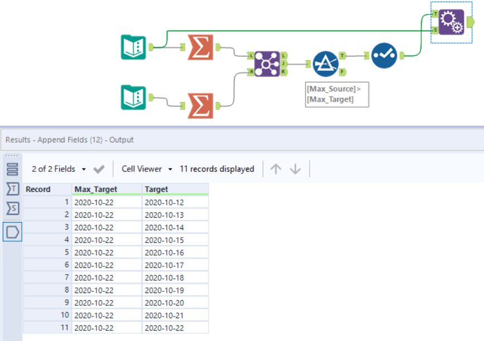Show the output anchor results
Image resolution: width=484 pixels, height=341 pixels.
(12, 231)
